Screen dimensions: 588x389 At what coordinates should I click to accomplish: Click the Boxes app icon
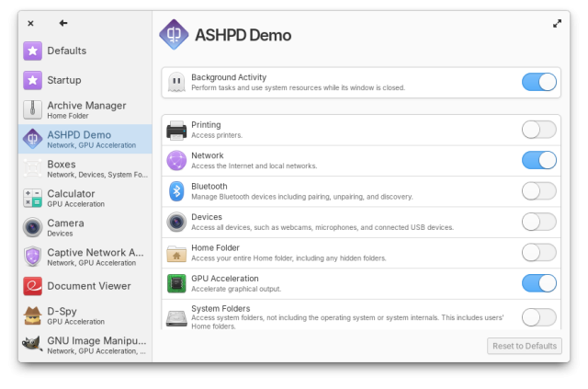[33, 168]
